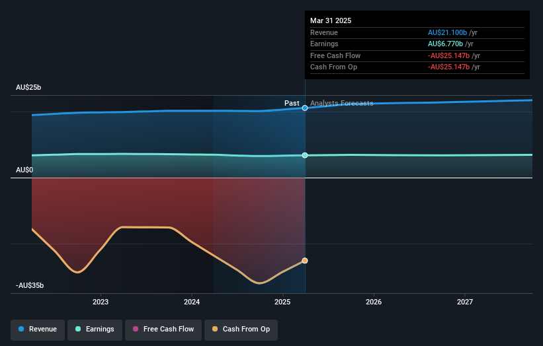Click the 2024 x-axis label
The width and height of the screenshot is (543, 346).
coord(192,302)
